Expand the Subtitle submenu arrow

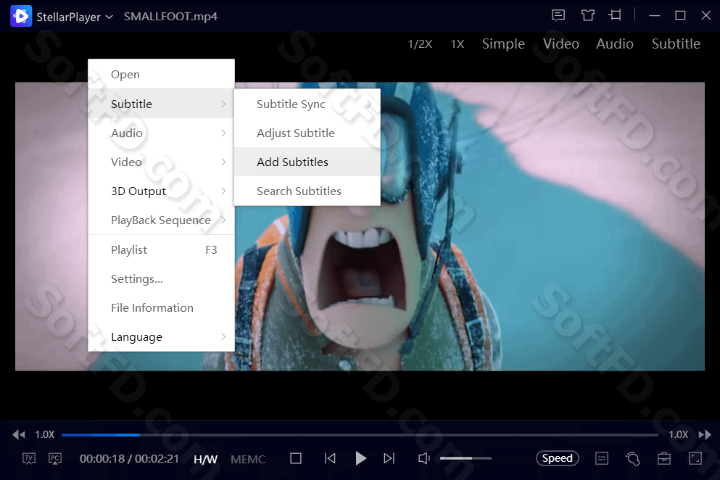[223, 104]
